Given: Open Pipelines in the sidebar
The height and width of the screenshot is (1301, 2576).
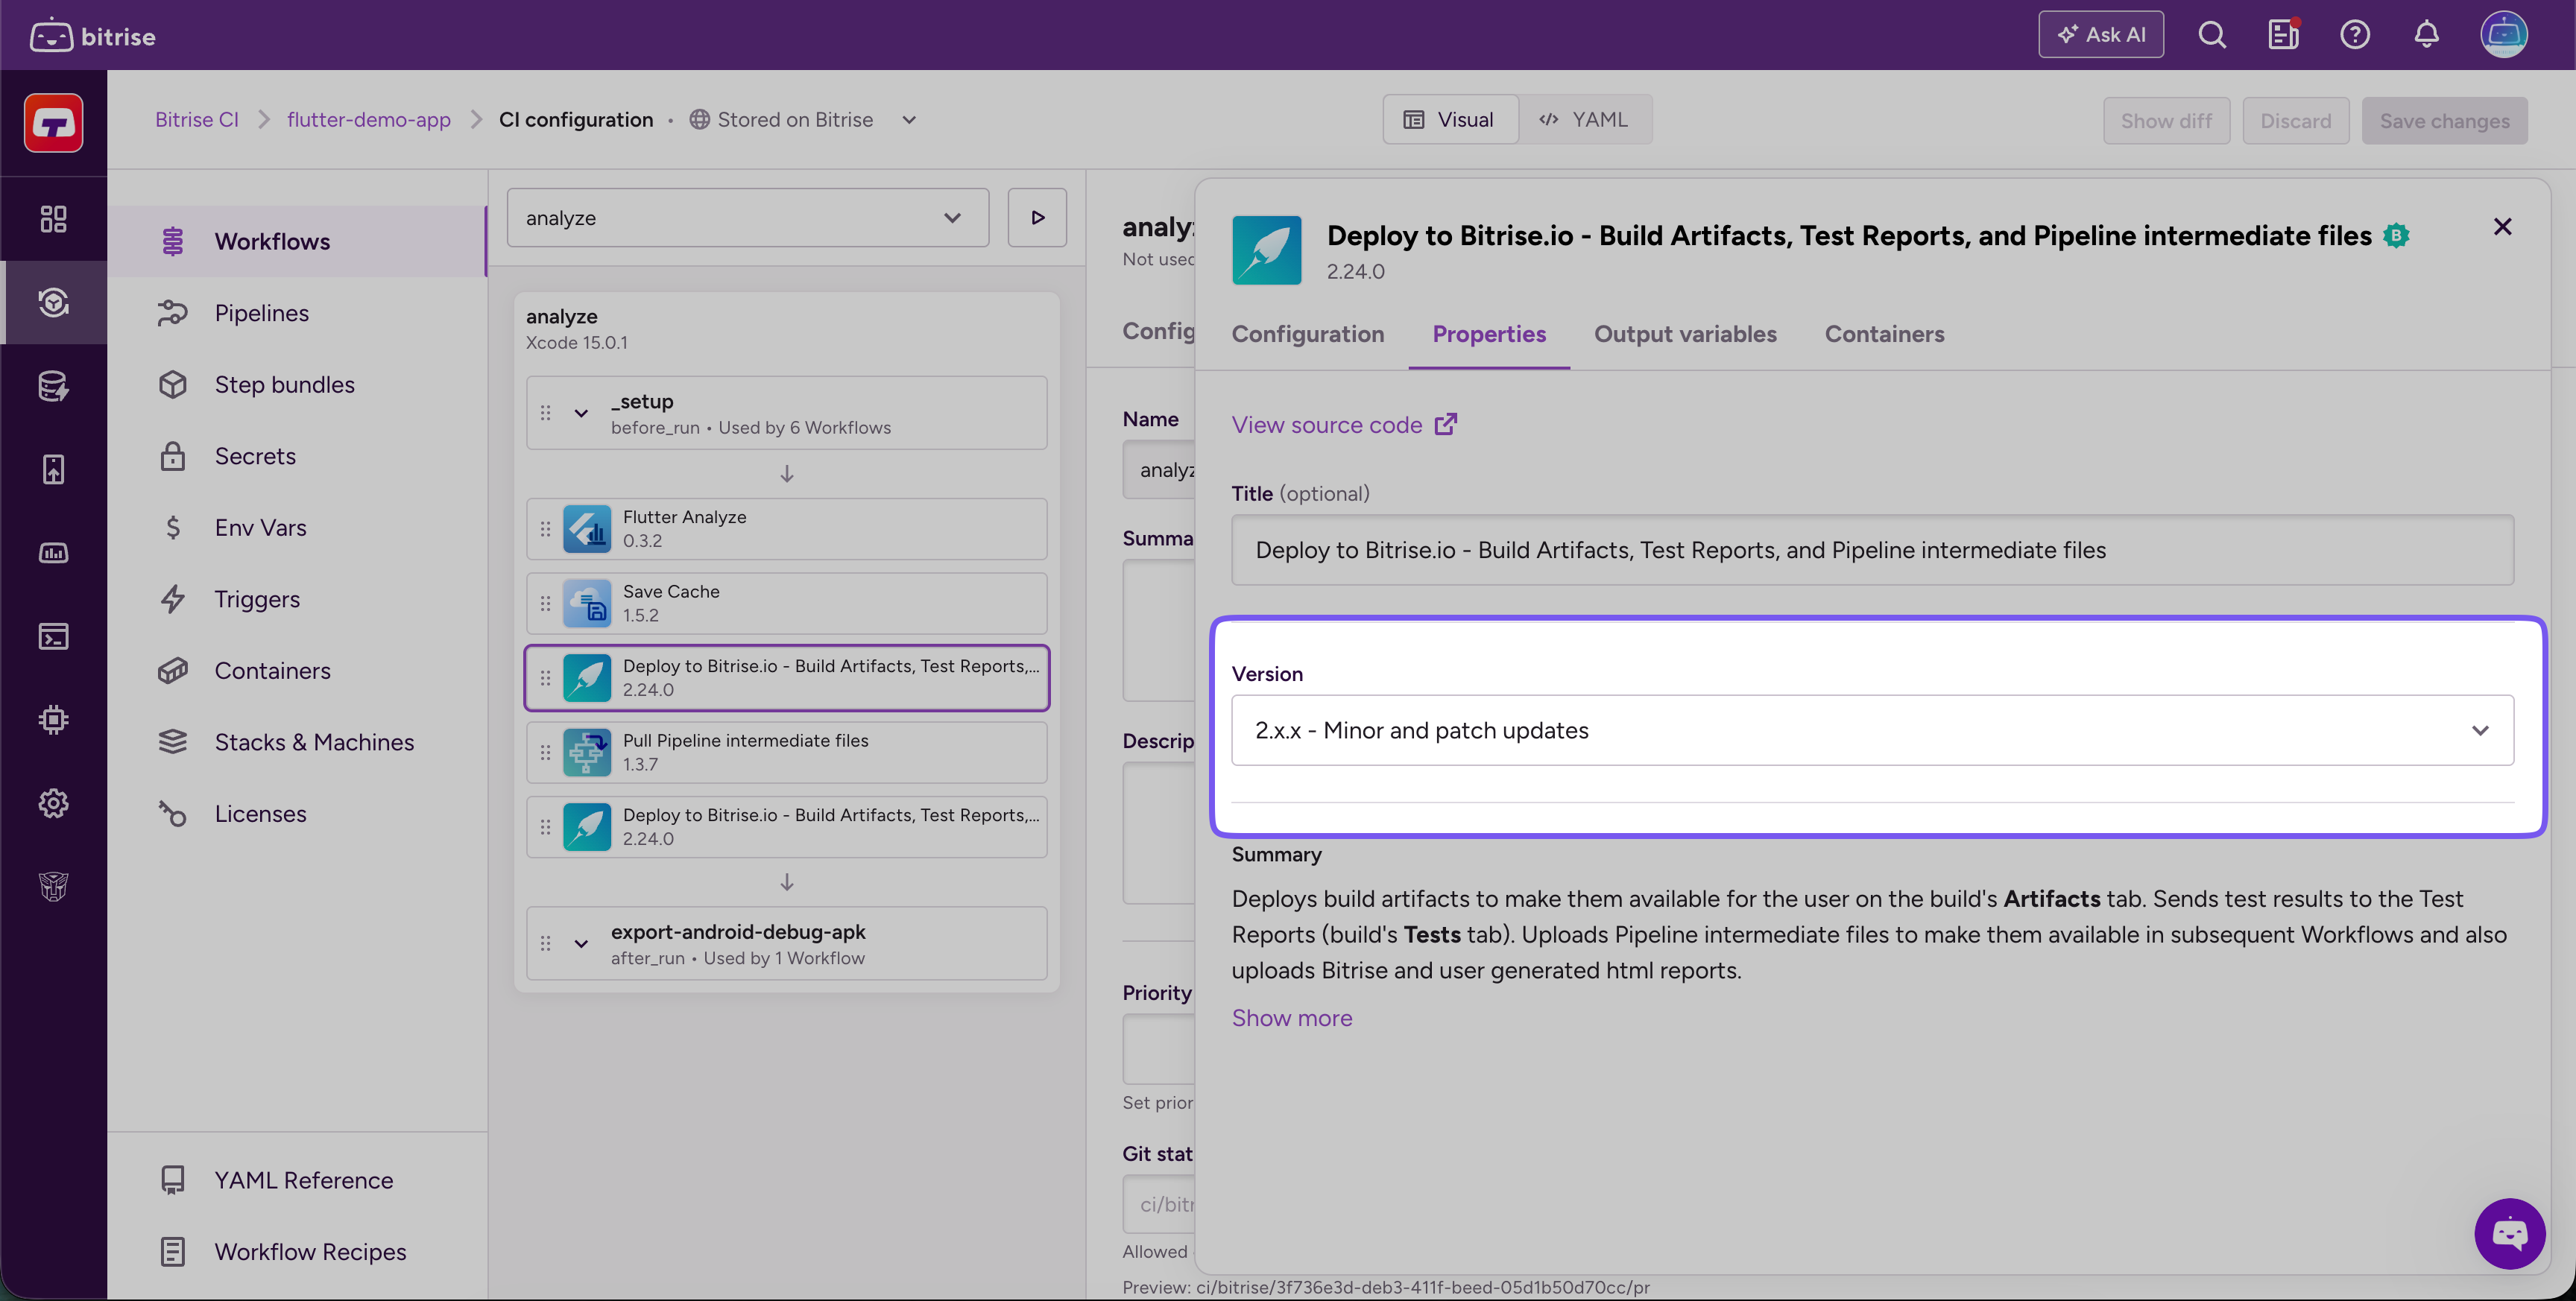Looking at the screenshot, I should click(x=297, y=313).
